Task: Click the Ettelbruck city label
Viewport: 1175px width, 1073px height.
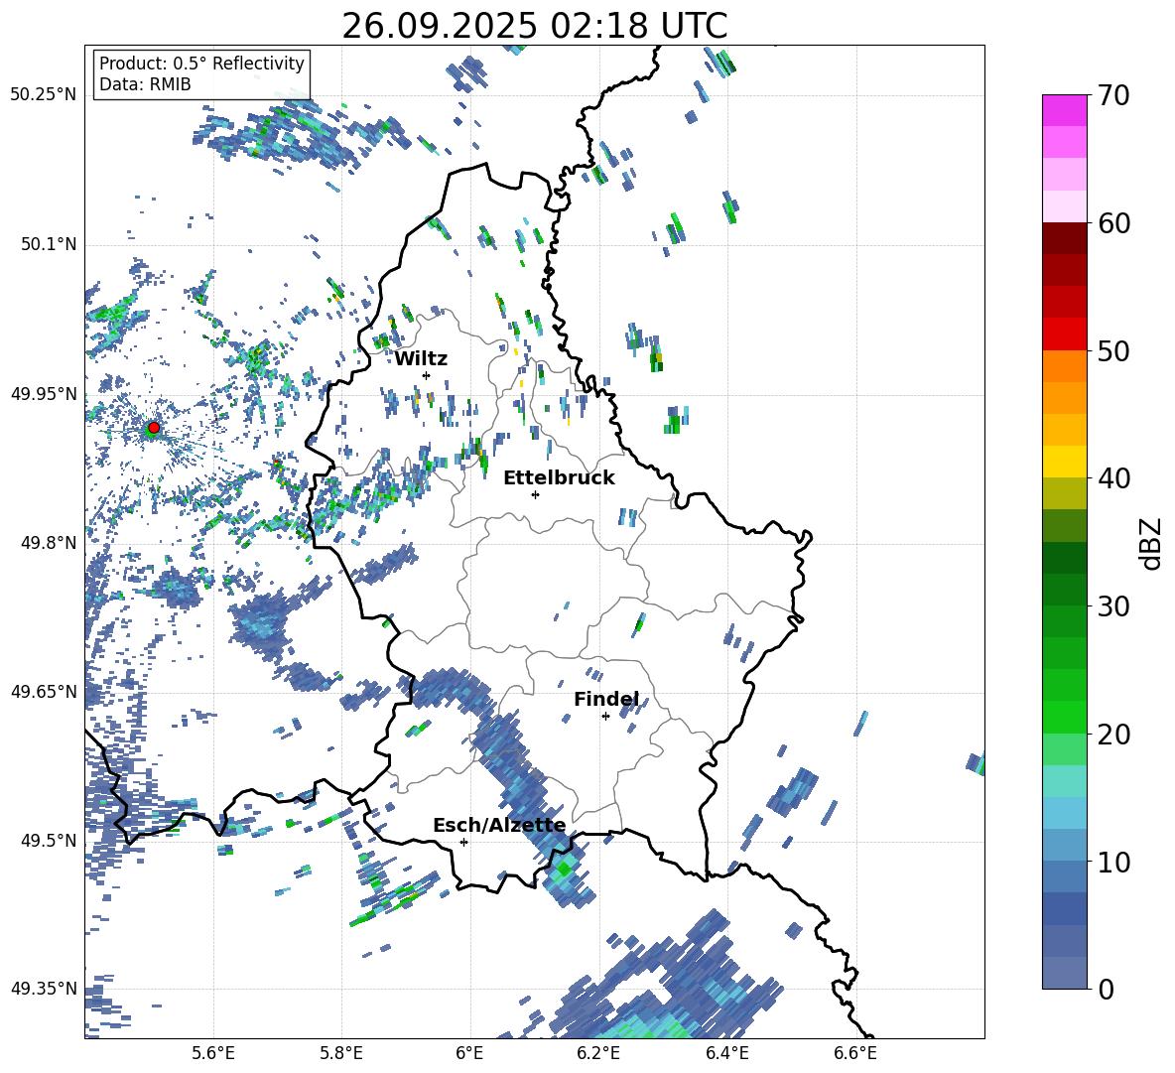Action: pyautogui.click(x=559, y=477)
